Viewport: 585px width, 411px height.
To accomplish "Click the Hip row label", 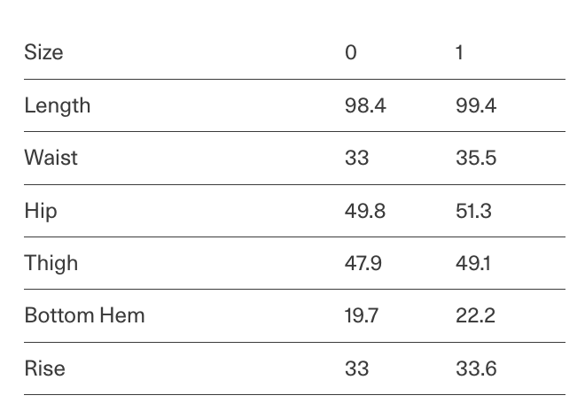I will click(41, 211).
